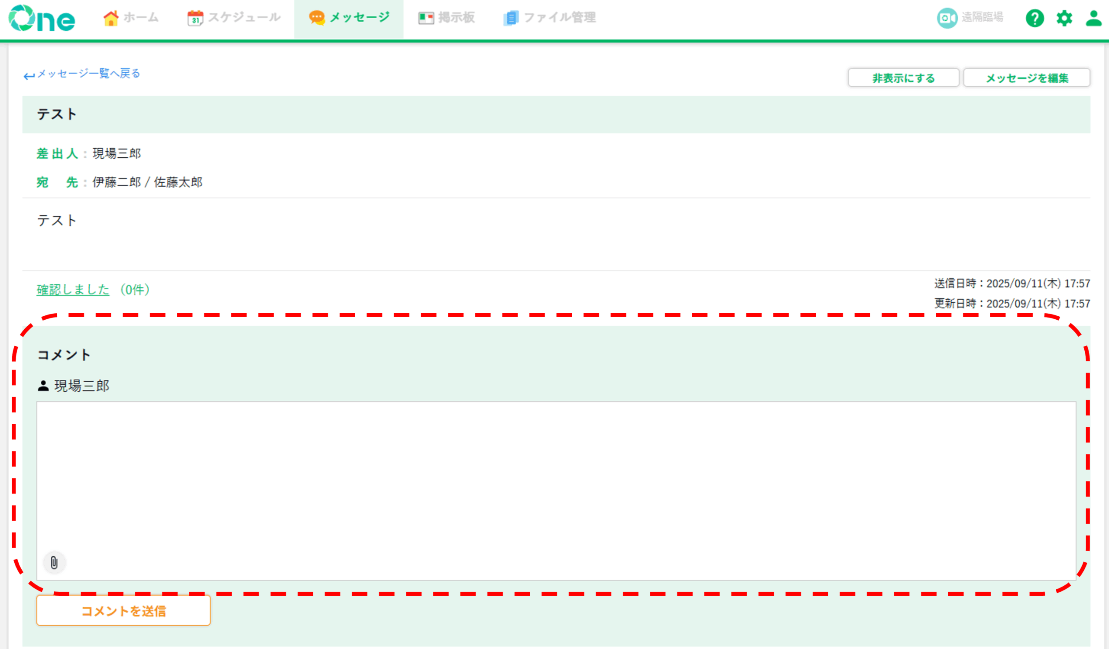The image size is (1109, 649).
Task: Click the file management documents icon
Action: tap(510, 18)
